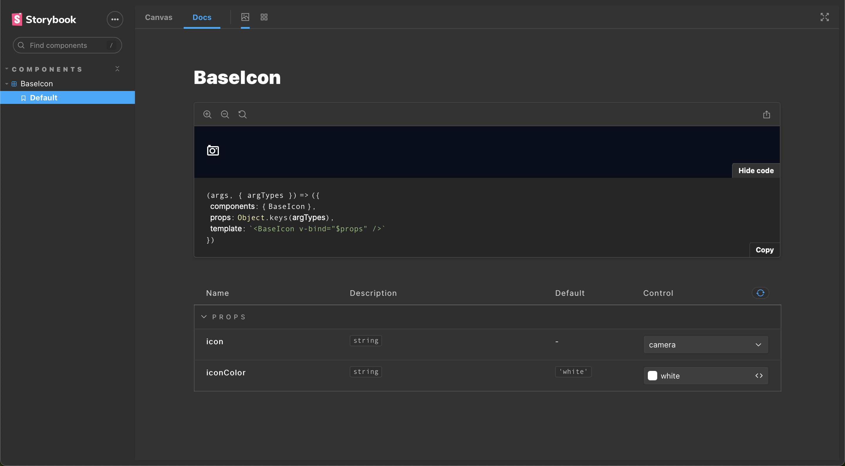
Task: Enter fullscreen mode for the preview
Action: (x=825, y=17)
